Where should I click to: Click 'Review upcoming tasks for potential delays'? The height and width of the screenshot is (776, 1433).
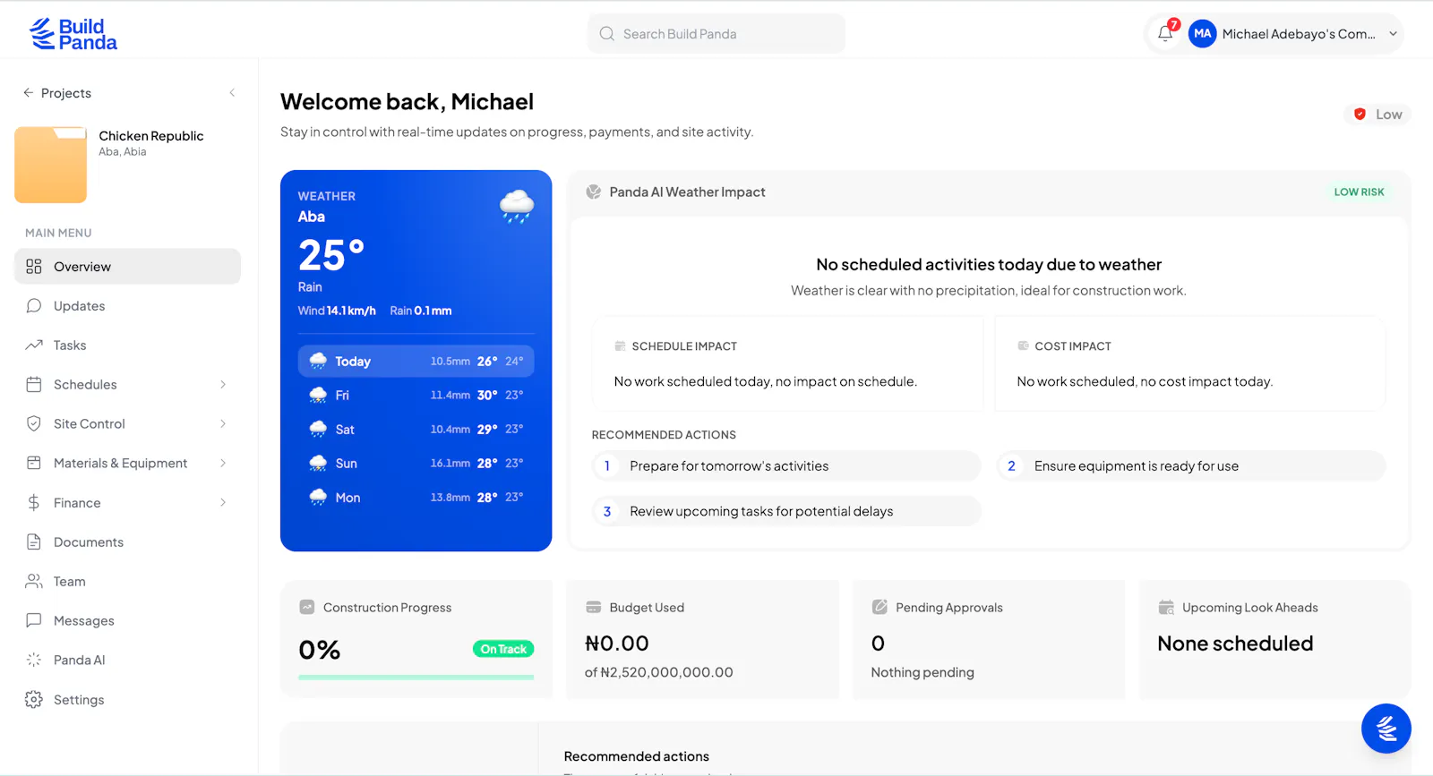click(786, 511)
